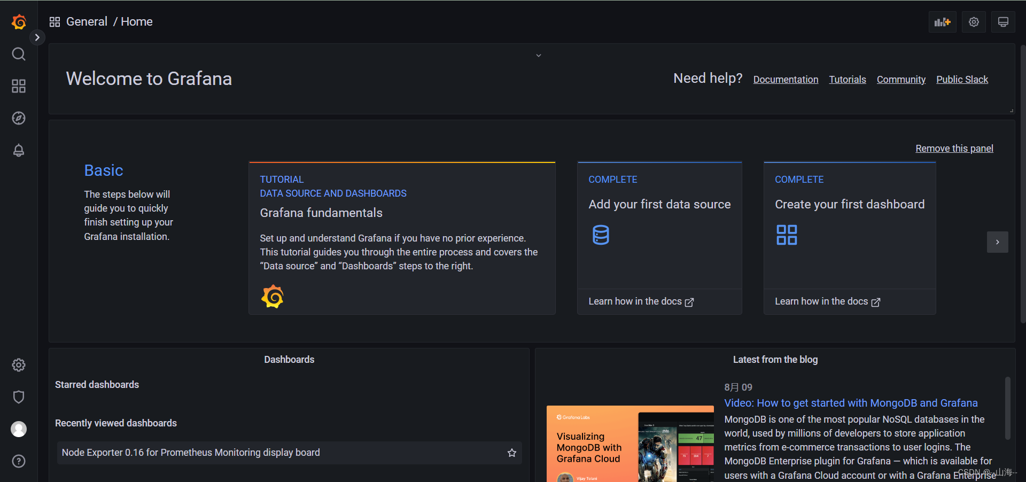The height and width of the screenshot is (482, 1026).
Task: Open the Tutorials link
Action: (848, 80)
